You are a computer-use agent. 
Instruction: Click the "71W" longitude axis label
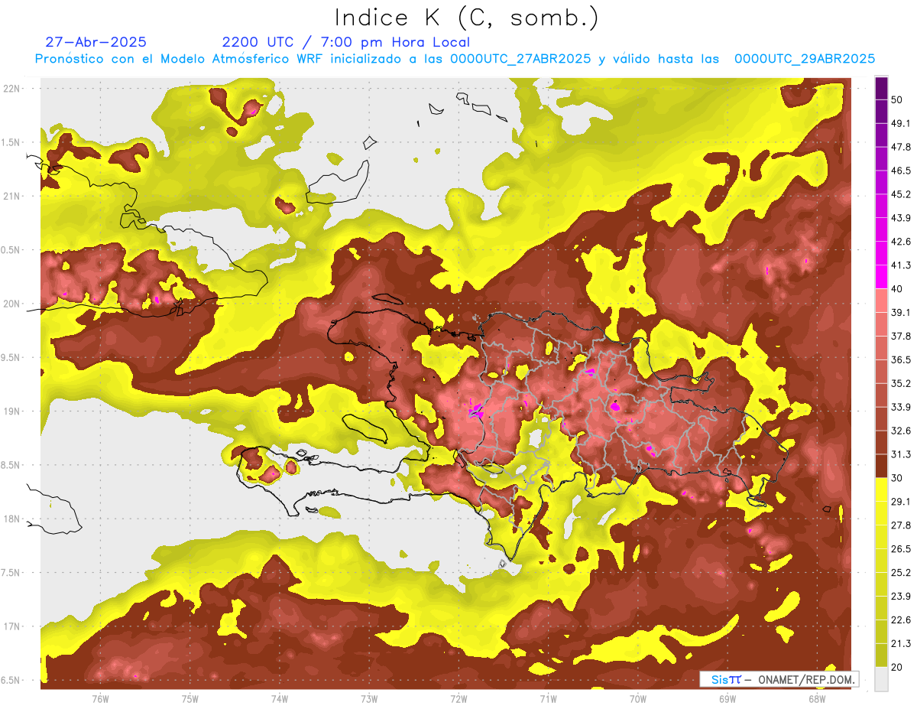(x=548, y=699)
